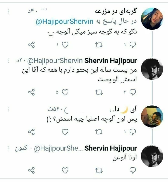Retweet Shervin's tweet ending with آلوچست
Screen dimensions: 168x182
point(99,93)
